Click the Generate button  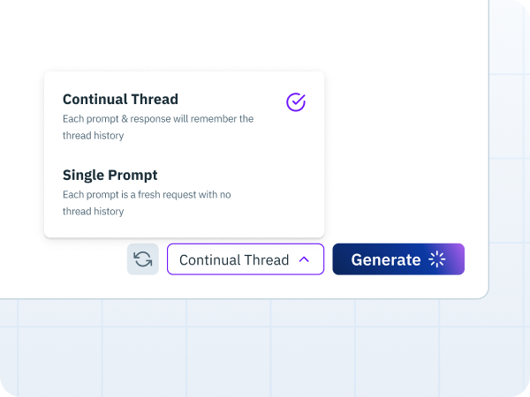coord(398,259)
